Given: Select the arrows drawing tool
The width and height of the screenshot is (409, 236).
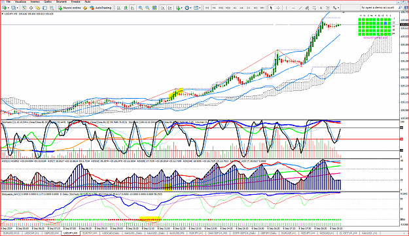Looking at the screenshot, I should pos(334,8).
